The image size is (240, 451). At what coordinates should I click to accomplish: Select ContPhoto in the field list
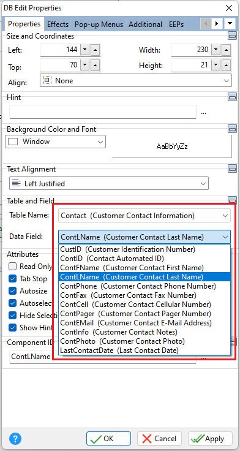coord(144,341)
